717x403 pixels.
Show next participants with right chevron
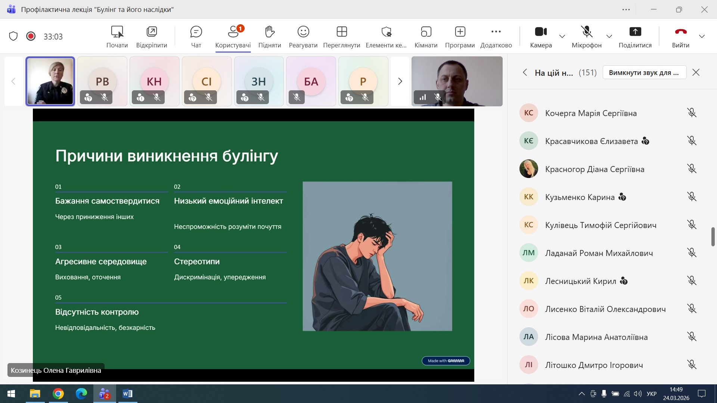point(400,81)
